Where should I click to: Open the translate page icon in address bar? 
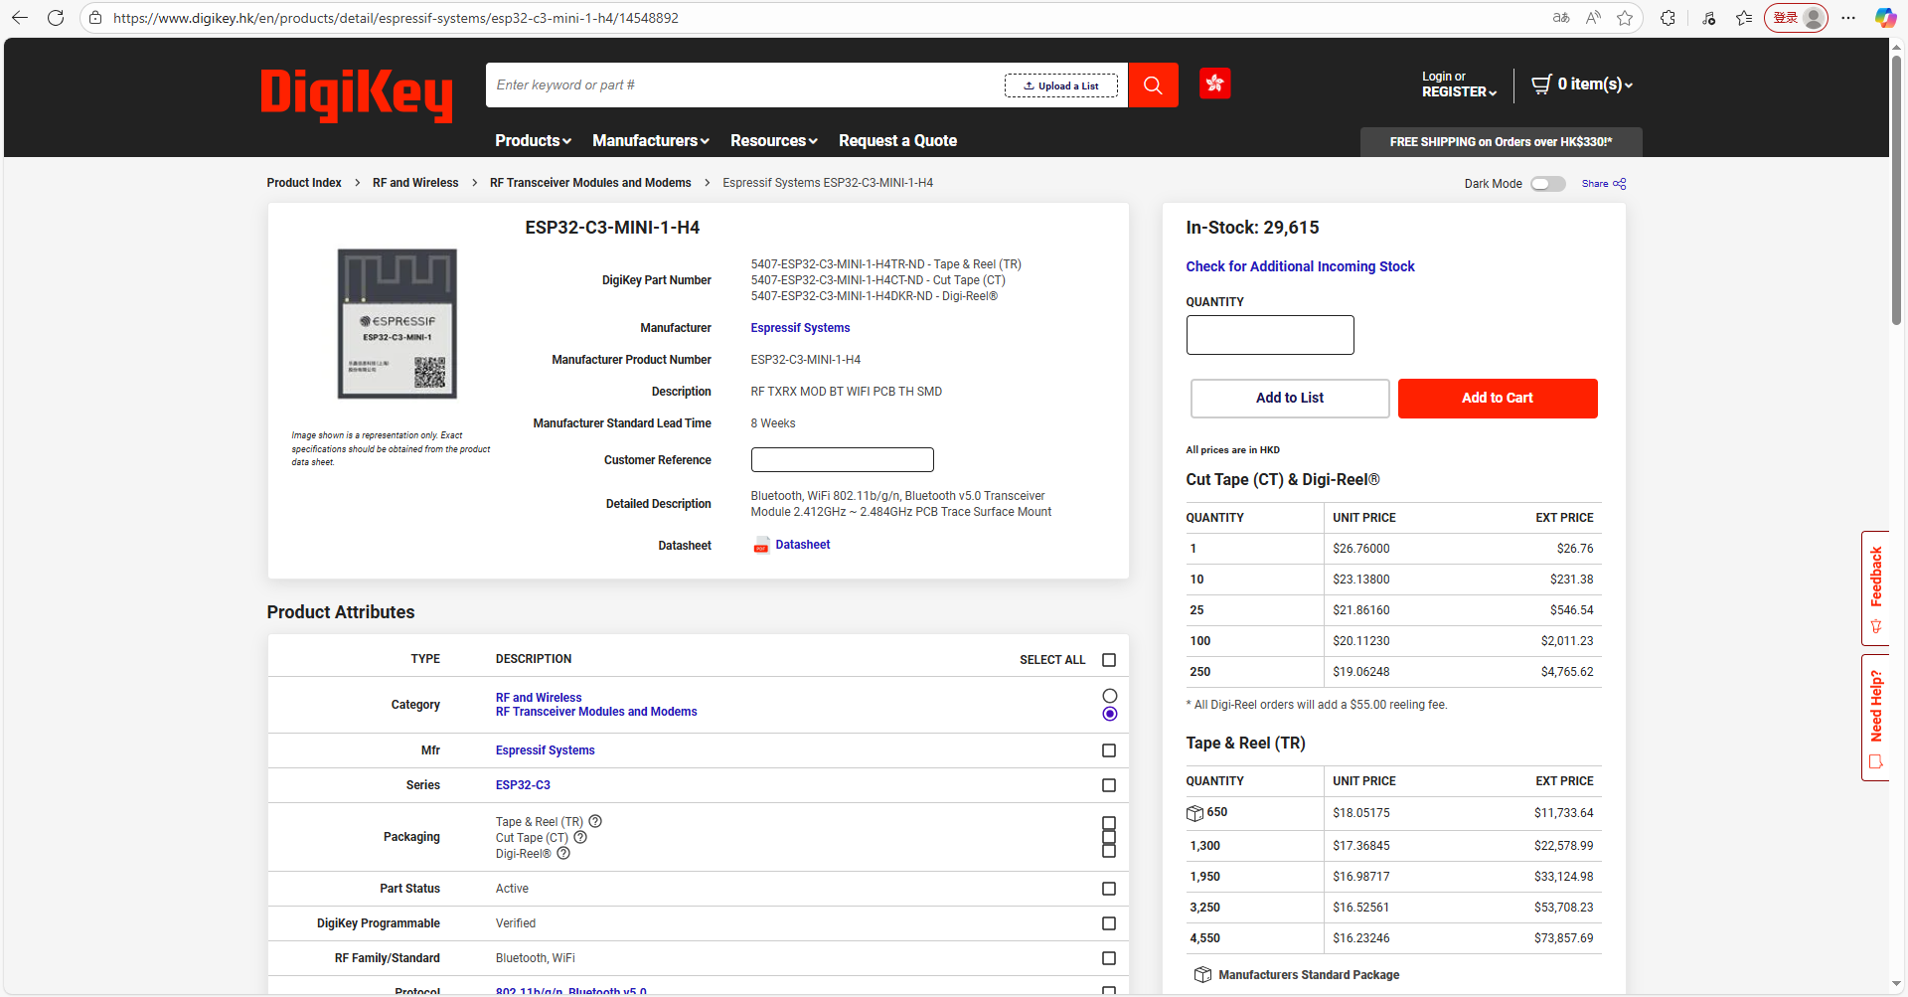(1561, 18)
